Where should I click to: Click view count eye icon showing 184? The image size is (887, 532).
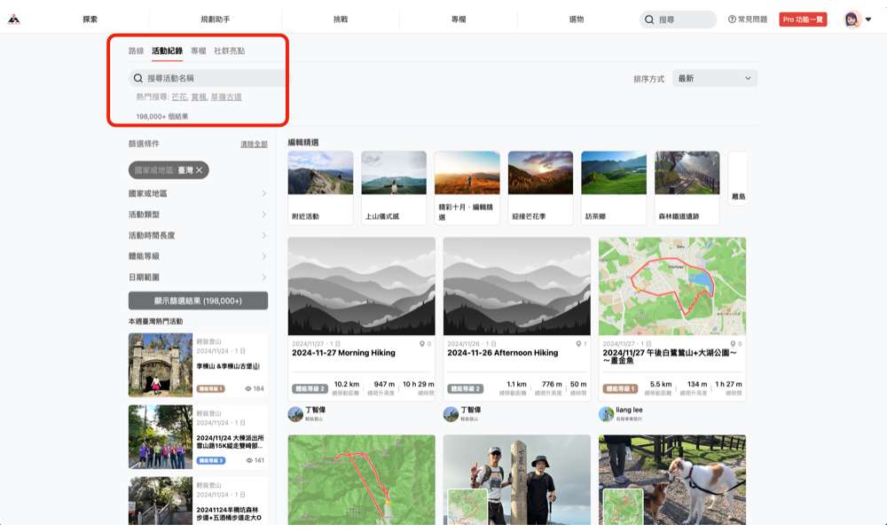247,389
